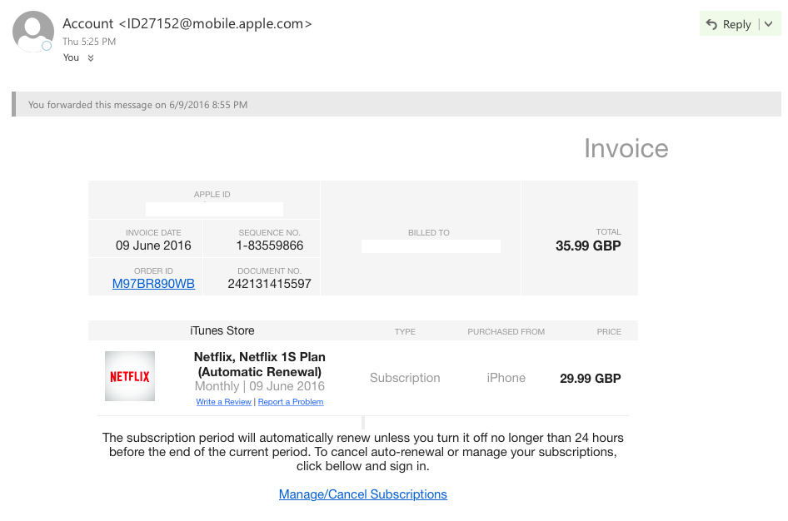Expand the recipient details chevron next to You
Image resolution: width=788 pixels, height=521 pixels.
click(x=91, y=57)
